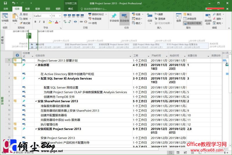Collapse the ribbon with the arrow
This screenshot has width=232, height=155.
[229, 28]
